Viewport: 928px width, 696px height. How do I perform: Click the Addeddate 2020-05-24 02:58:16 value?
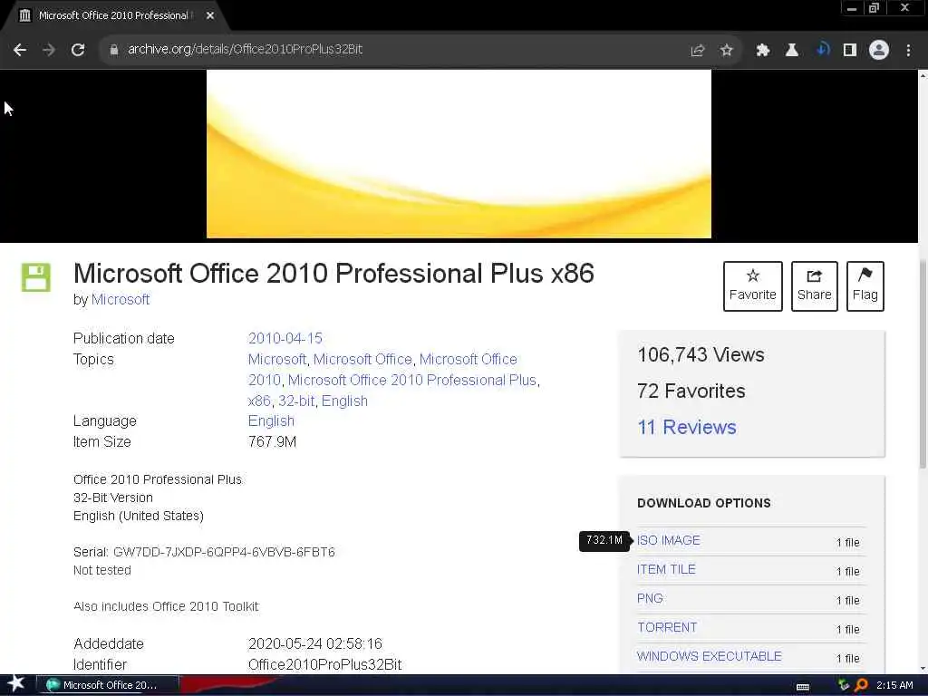tap(315, 644)
